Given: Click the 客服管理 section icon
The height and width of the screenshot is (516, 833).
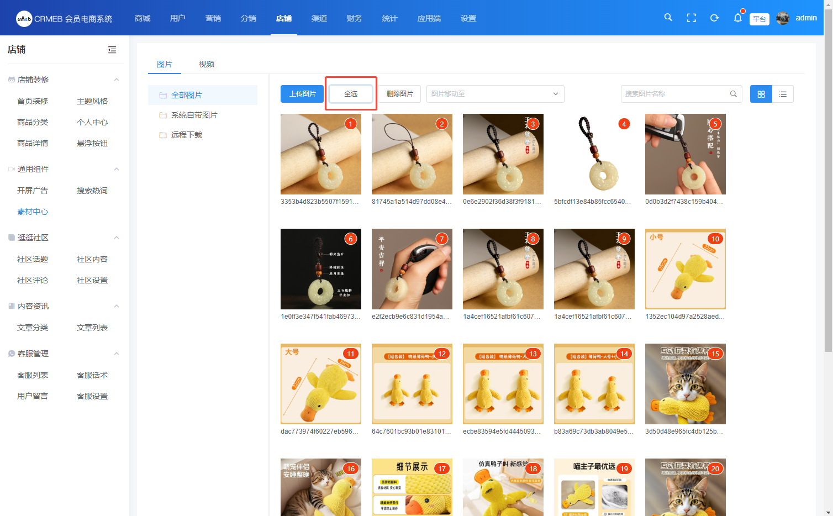Looking at the screenshot, I should (12, 354).
